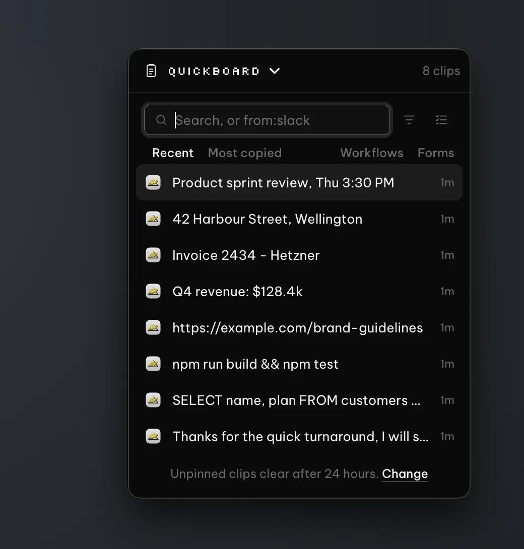
Task: Toggle the multi-select checklist icon
Action: tap(441, 120)
